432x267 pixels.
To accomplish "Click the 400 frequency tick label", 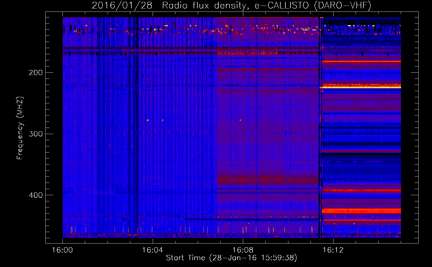I will [36, 195].
